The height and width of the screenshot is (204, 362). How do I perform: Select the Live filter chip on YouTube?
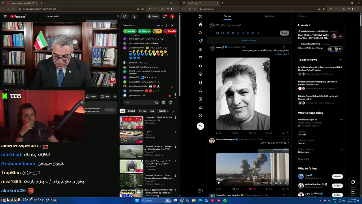[x=152, y=111]
